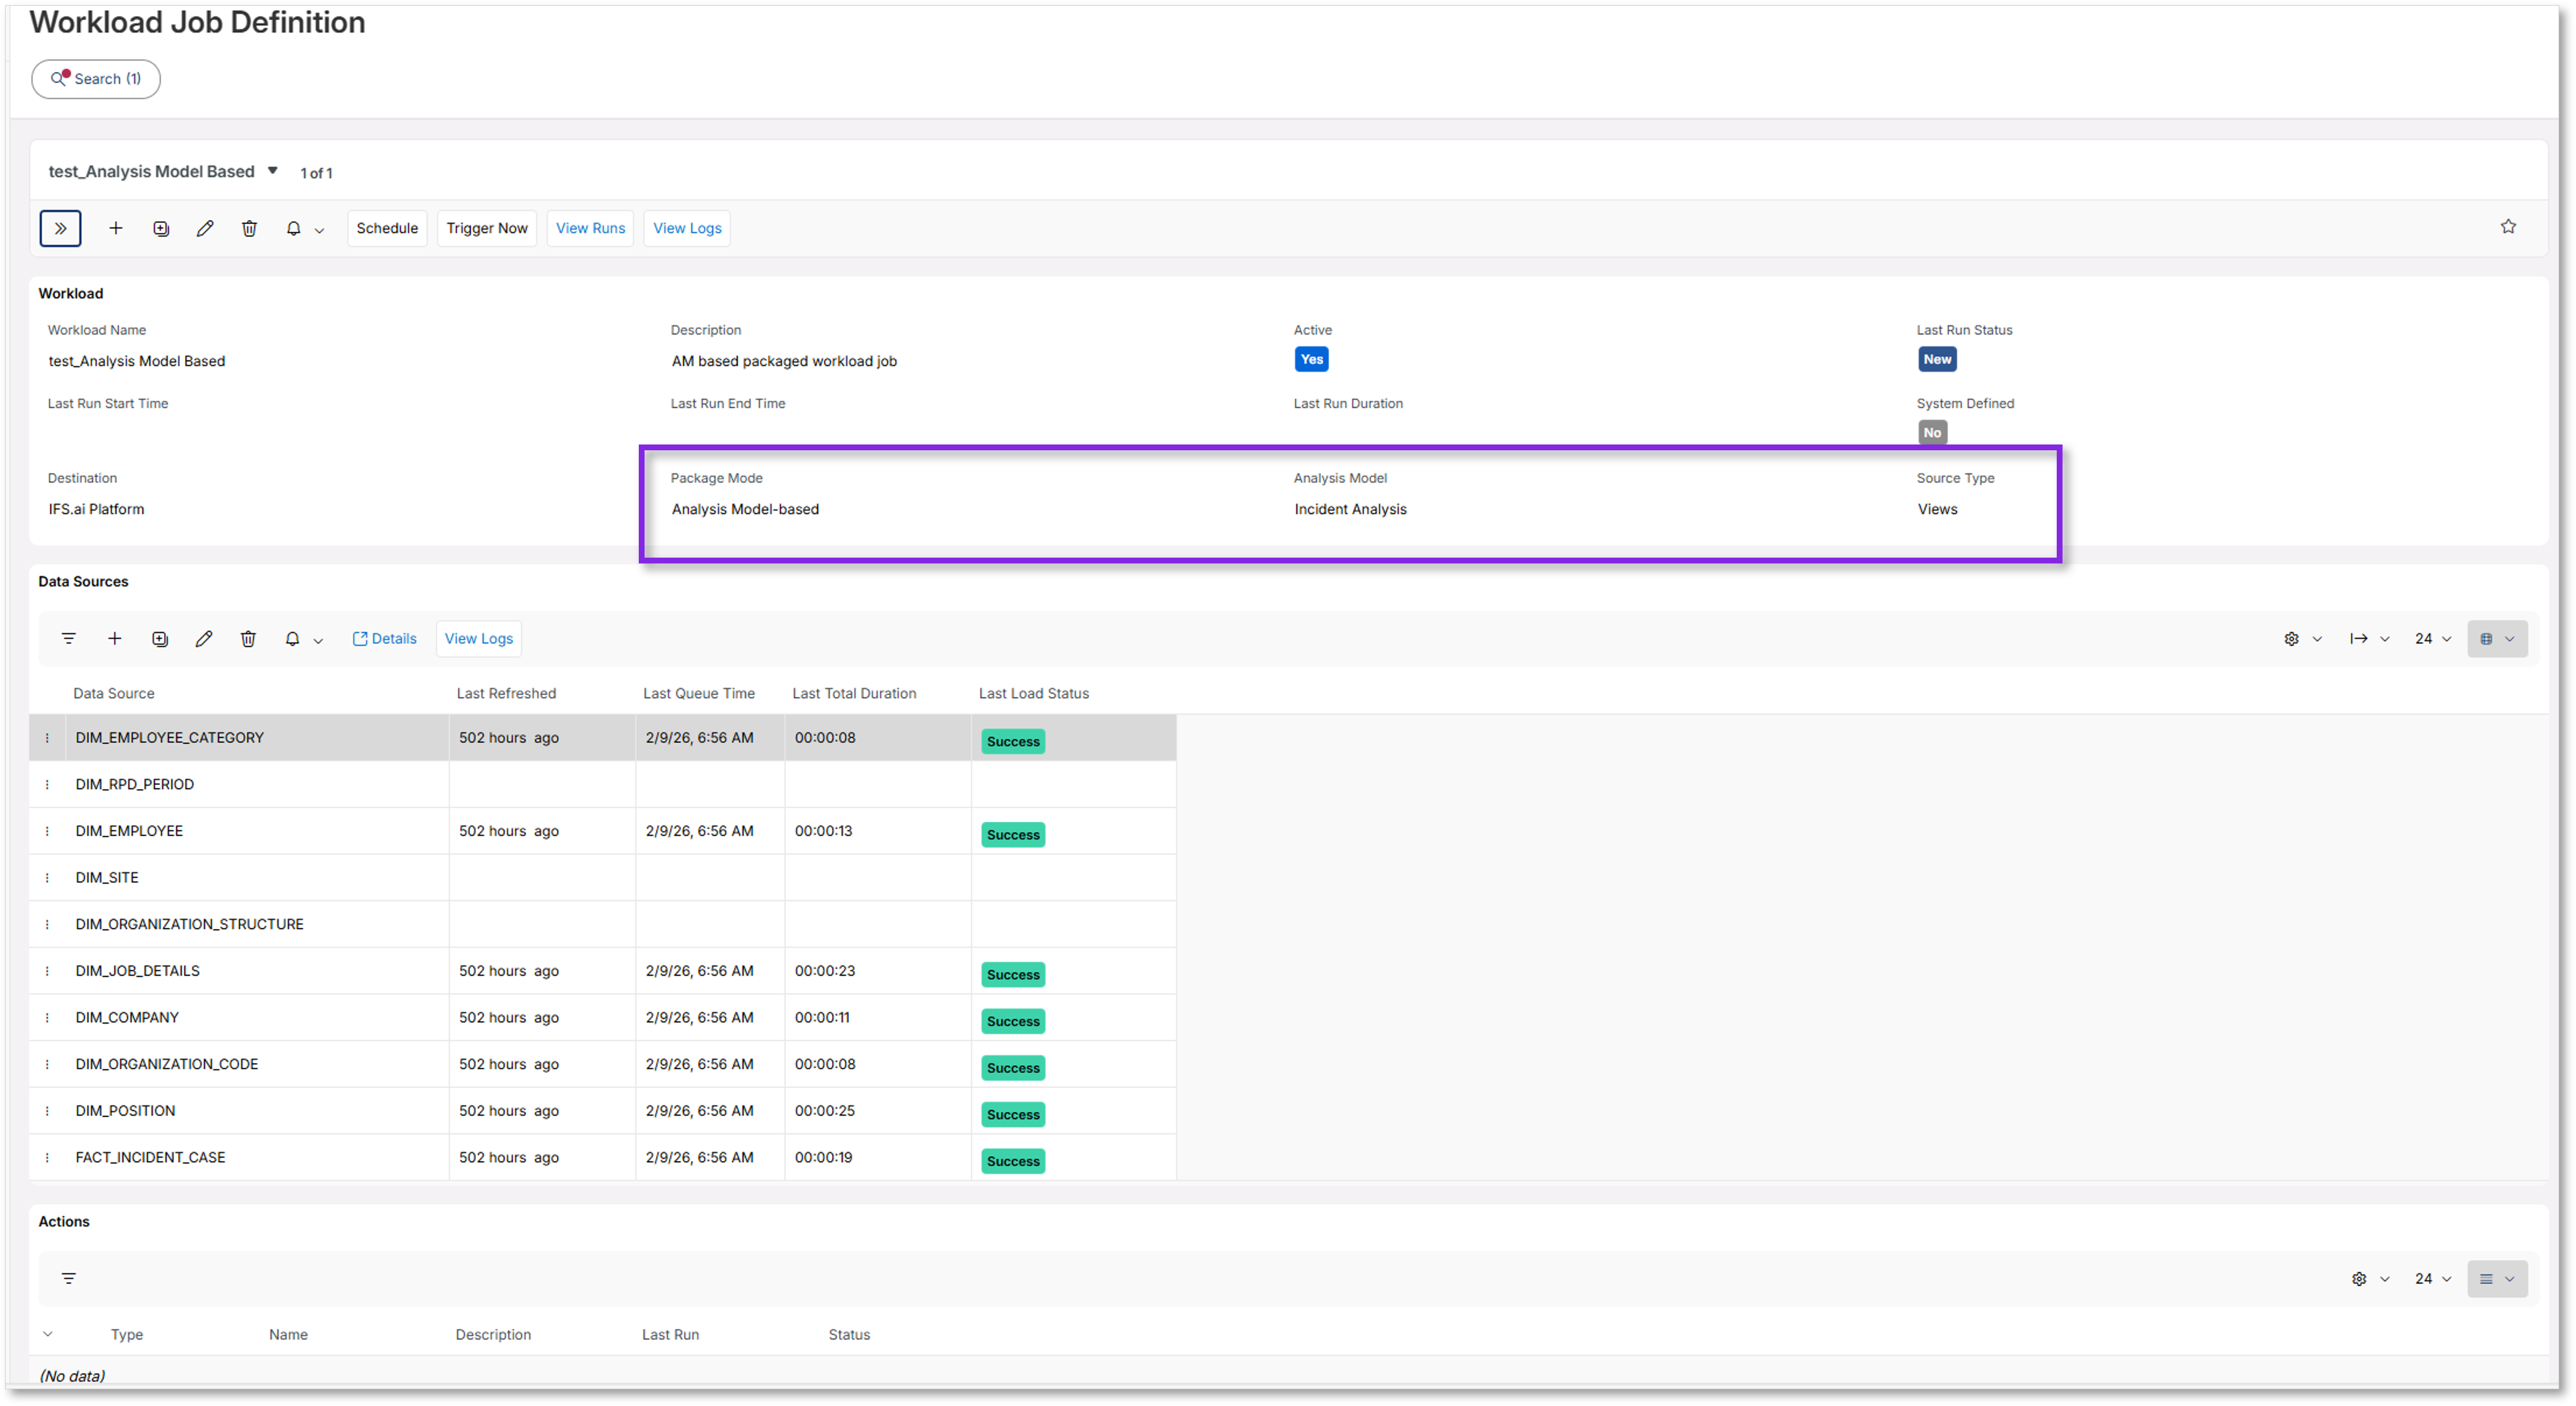
Task: Sort by the Data Source column header
Action: pos(114,693)
